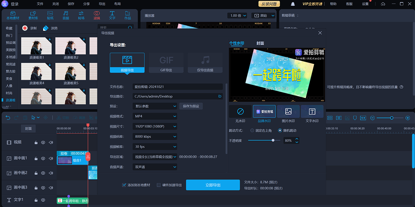
Task: Adjust the 不透明度 opacity slider
Action: point(273,140)
